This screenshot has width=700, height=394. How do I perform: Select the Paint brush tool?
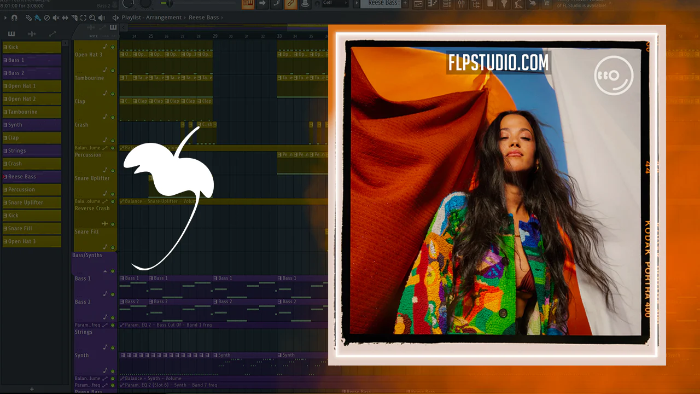[38, 18]
